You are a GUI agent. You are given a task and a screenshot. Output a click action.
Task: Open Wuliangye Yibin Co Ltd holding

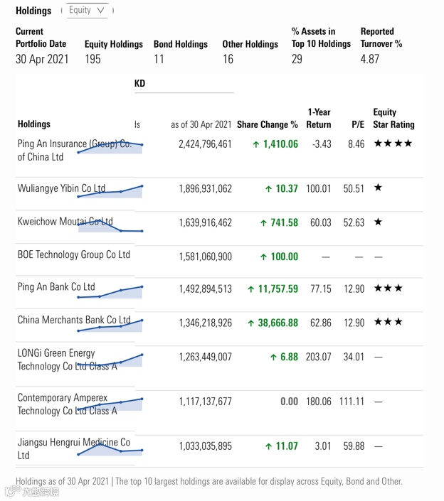click(x=61, y=188)
